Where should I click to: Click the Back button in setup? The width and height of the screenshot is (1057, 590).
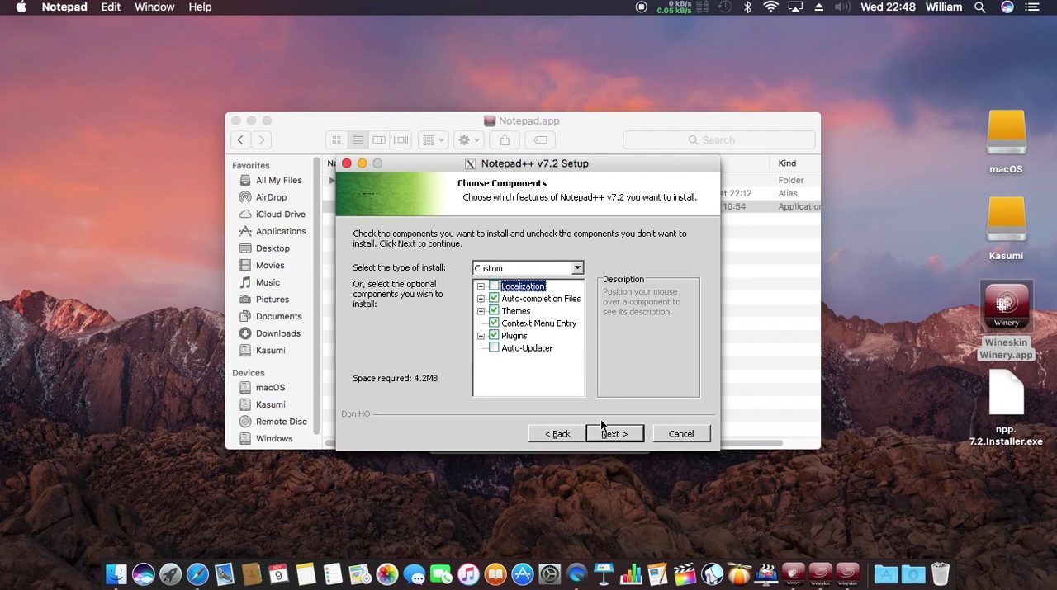pos(557,434)
